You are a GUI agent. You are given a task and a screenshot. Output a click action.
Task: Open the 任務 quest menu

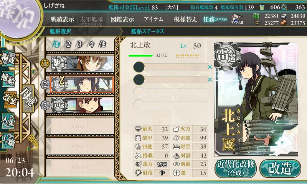pos(215,19)
